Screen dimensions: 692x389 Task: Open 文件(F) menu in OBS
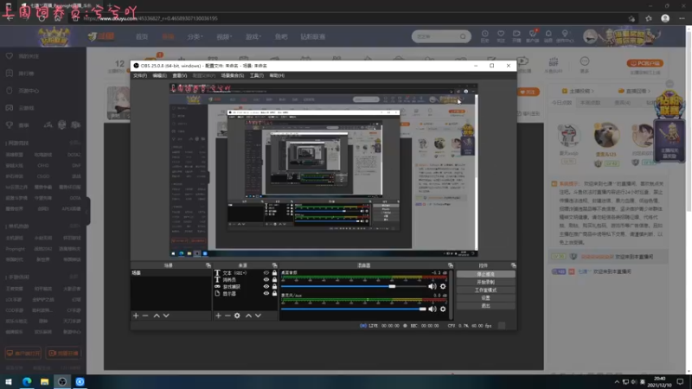[140, 76]
